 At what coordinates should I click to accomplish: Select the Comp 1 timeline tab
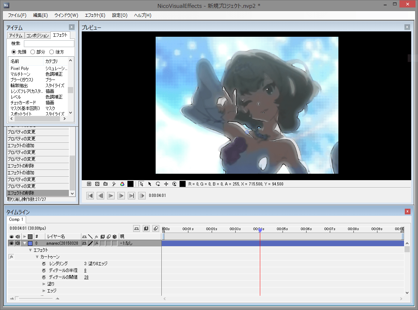click(16, 219)
